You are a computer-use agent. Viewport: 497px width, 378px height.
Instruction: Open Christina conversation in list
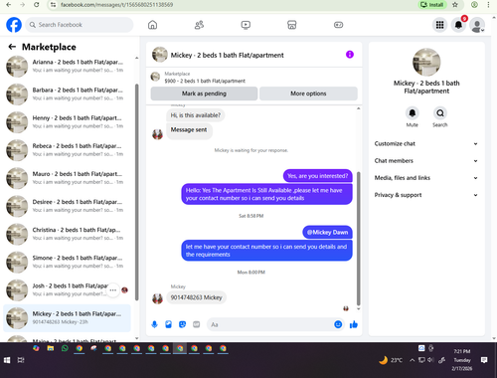coord(68,234)
